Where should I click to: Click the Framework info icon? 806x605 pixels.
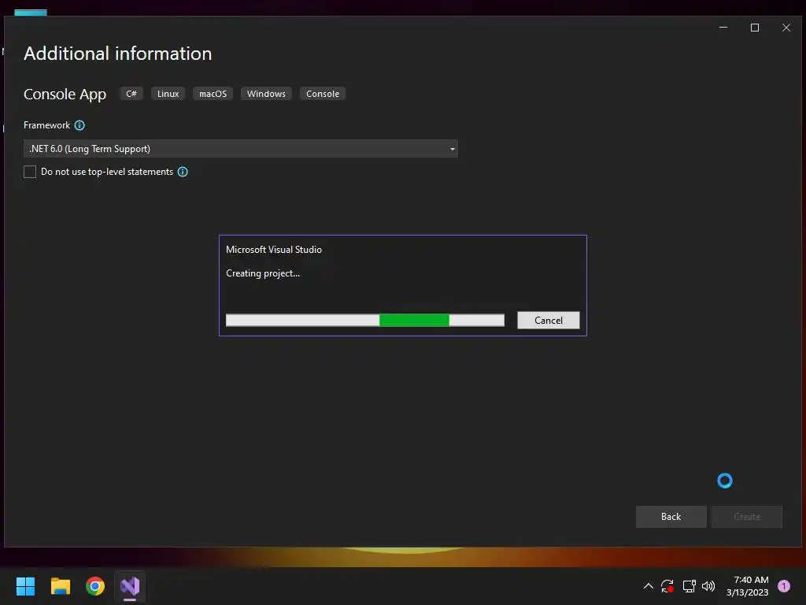tap(79, 125)
